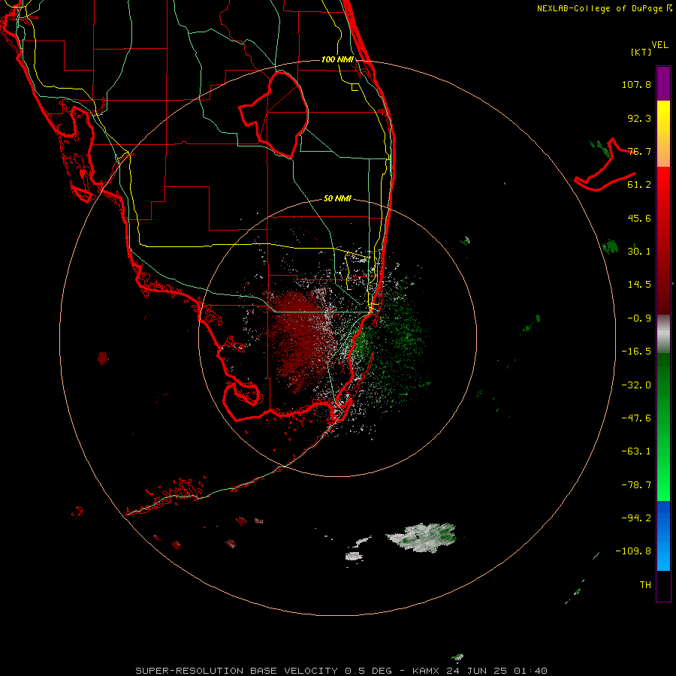The width and height of the screenshot is (676, 676).
Task: Select the 61.2 scale value
Action: (639, 185)
